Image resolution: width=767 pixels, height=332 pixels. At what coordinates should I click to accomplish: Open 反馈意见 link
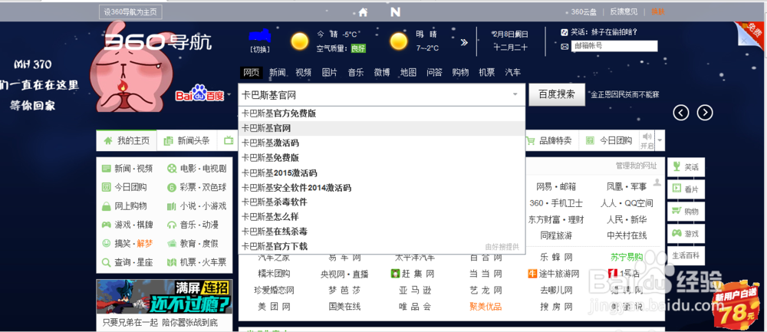624,12
